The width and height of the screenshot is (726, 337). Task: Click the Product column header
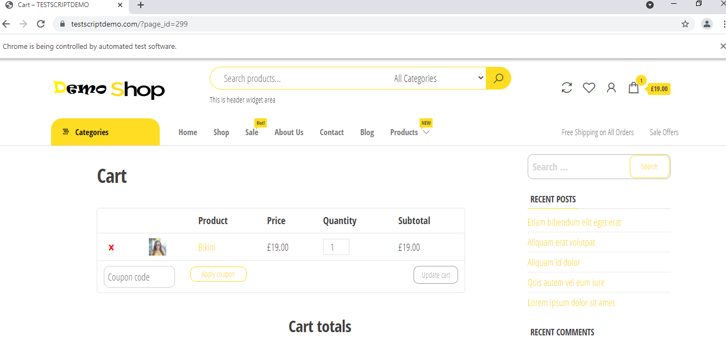coord(213,221)
